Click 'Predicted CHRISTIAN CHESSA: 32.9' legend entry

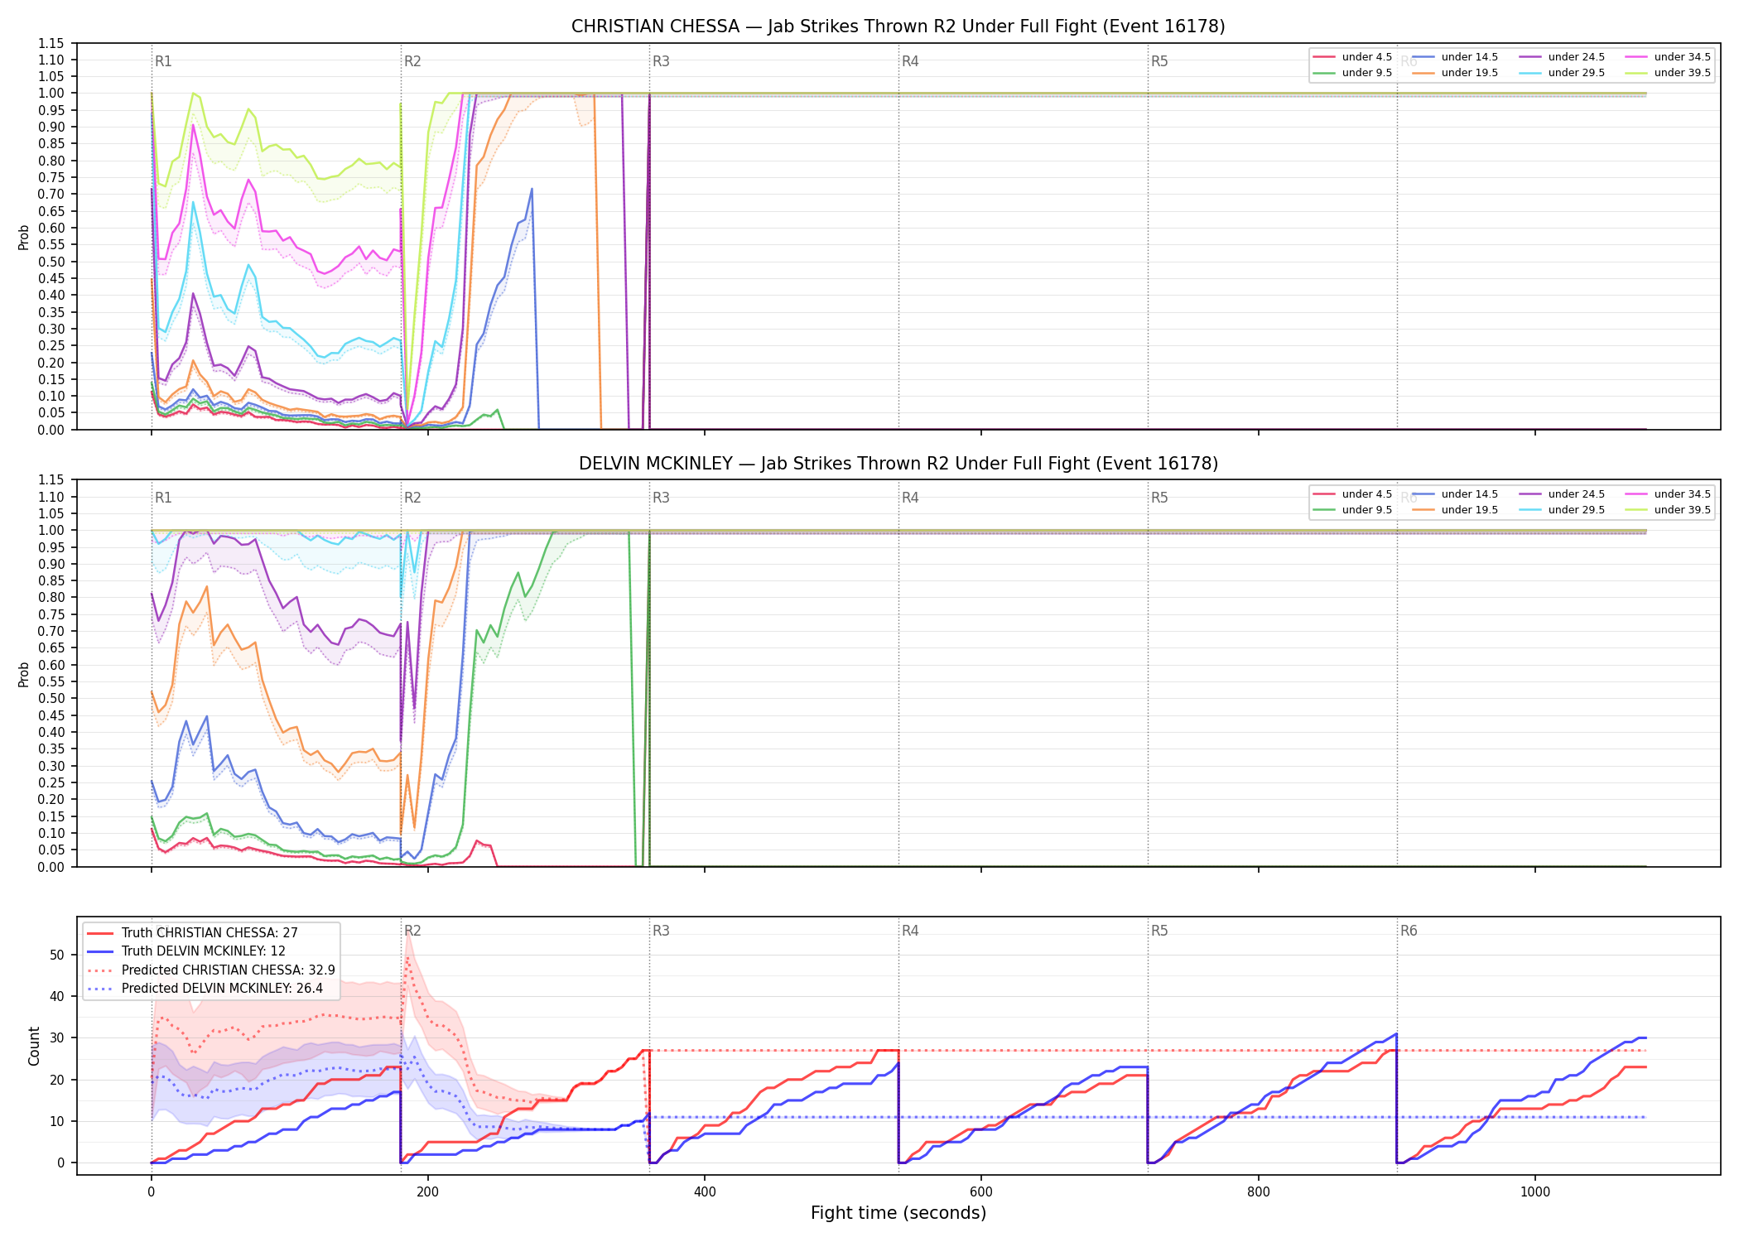tap(211, 970)
